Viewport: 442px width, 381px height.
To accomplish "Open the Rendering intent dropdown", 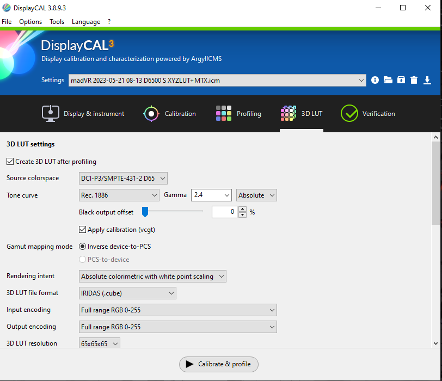I will [152, 276].
